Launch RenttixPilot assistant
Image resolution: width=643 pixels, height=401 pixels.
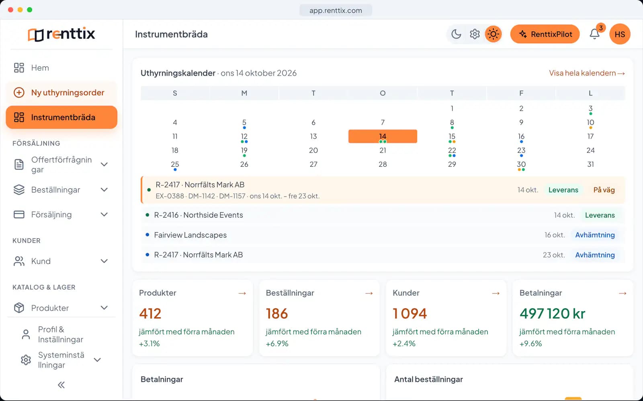pyautogui.click(x=545, y=34)
